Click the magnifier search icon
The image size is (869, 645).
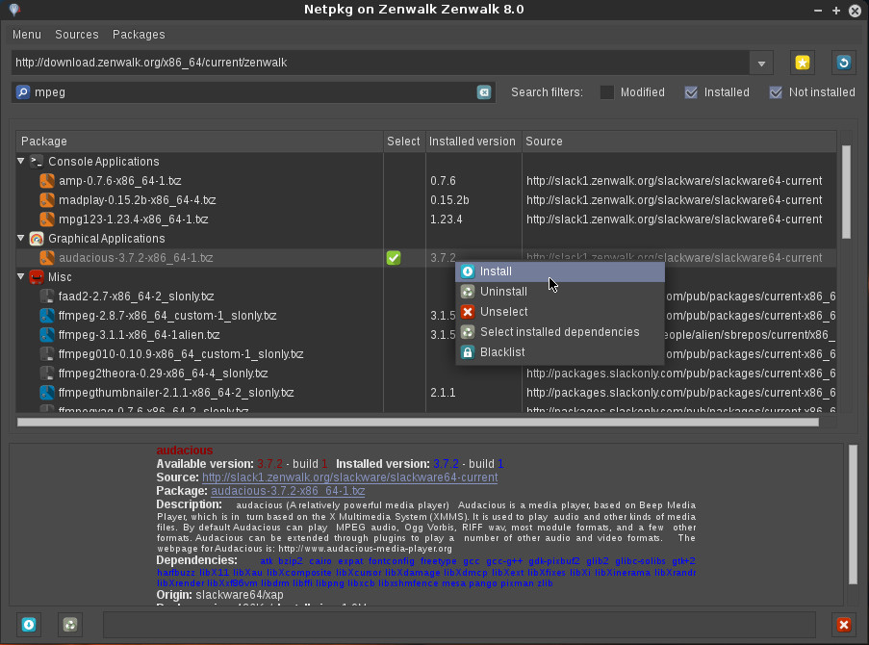coord(23,92)
